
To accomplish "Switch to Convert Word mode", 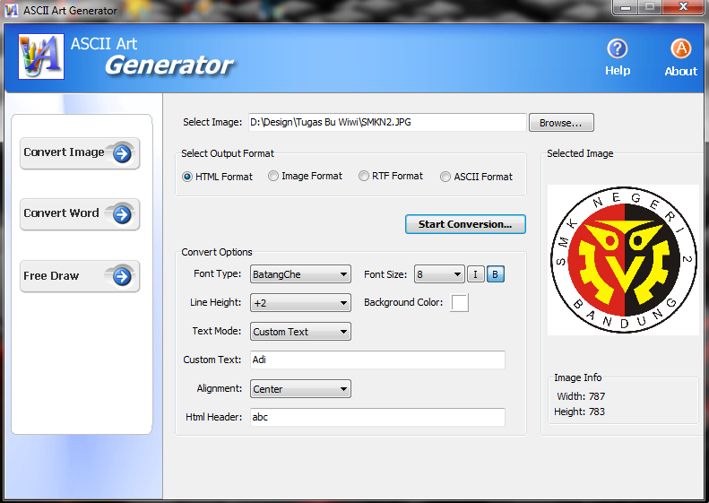I will pyautogui.click(x=80, y=214).
